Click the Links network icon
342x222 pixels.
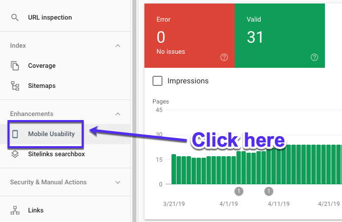15,210
